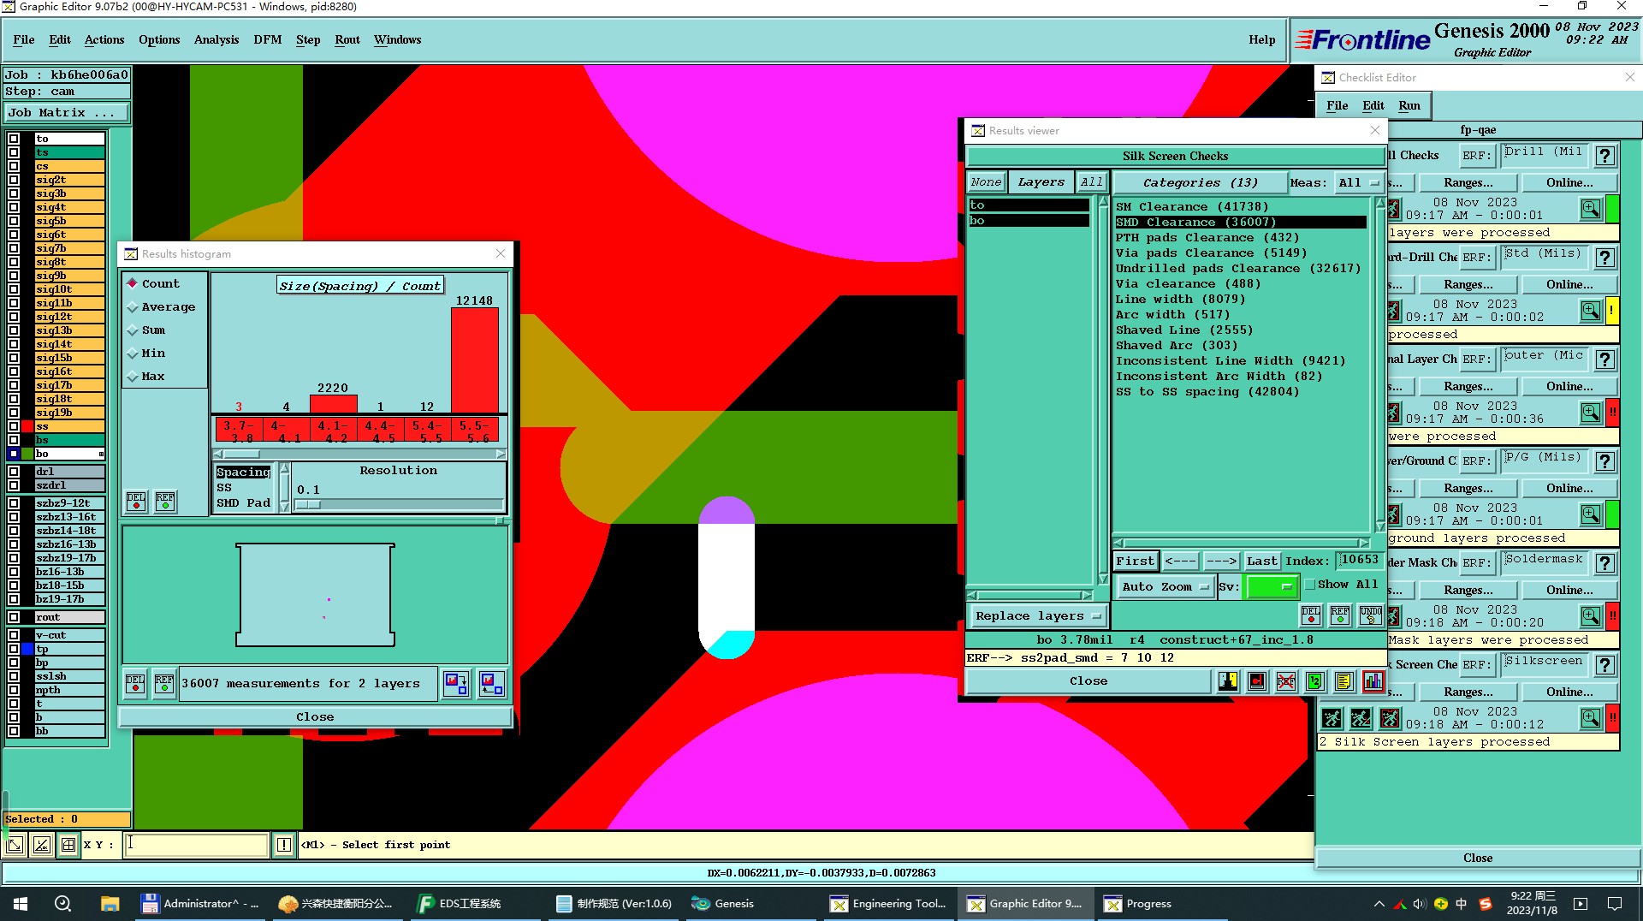Open the Replace layers dropdown
Screen dimensions: 1643x921
point(1038,616)
